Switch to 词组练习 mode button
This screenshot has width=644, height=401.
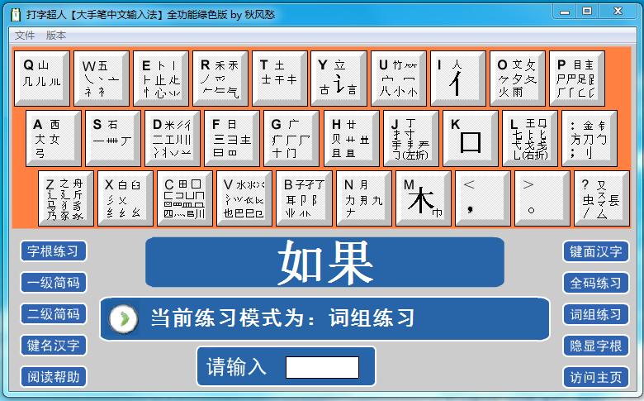(x=596, y=315)
